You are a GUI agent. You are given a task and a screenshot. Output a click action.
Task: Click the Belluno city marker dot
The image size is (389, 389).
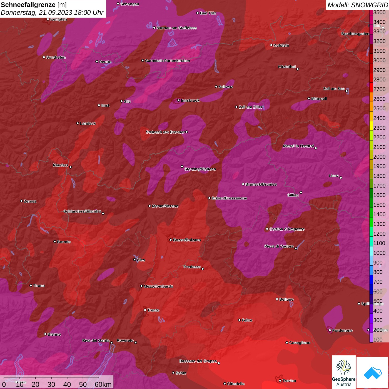coord(277,299)
